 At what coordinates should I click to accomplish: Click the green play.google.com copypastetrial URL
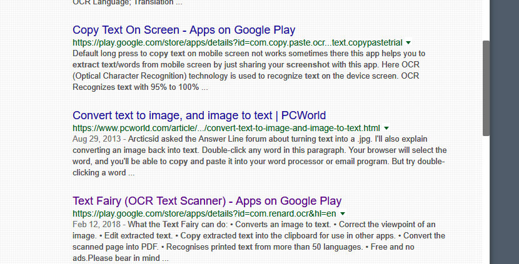pyautogui.click(x=238, y=42)
